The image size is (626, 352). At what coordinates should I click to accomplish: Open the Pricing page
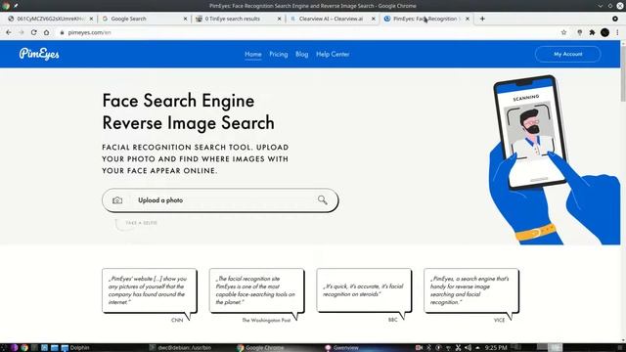(x=278, y=55)
